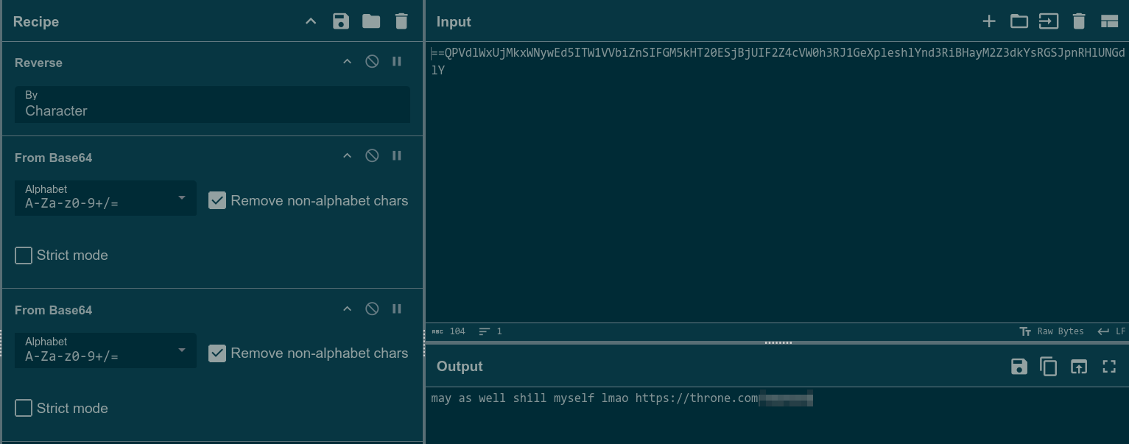The width and height of the screenshot is (1129, 444).
Task: Click the Recipe panel title
Action: (36, 21)
